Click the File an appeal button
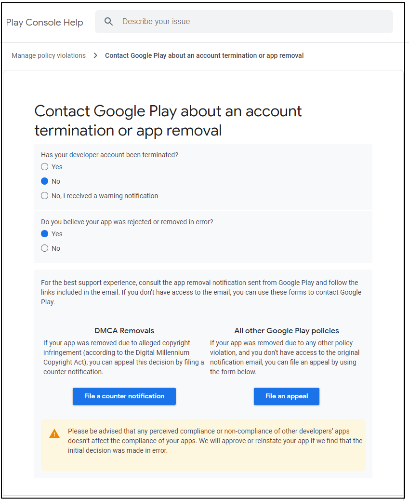This screenshot has width=409, height=501. coord(286,396)
